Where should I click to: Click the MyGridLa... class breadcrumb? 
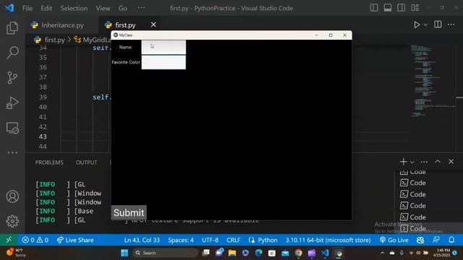[96, 40]
